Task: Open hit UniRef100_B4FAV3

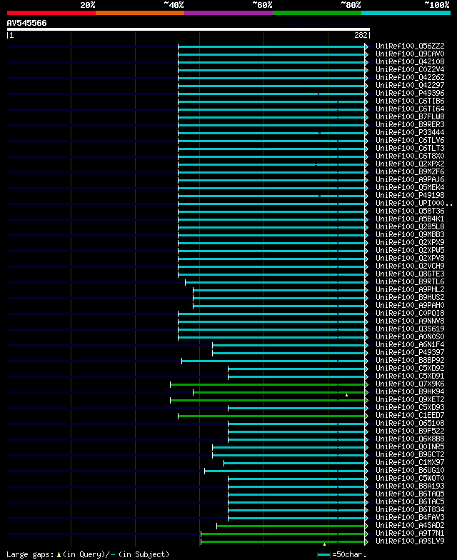Action: coord(410,517)
